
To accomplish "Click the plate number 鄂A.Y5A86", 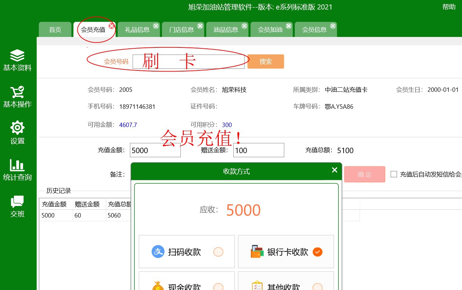I will tap(339, 107).
